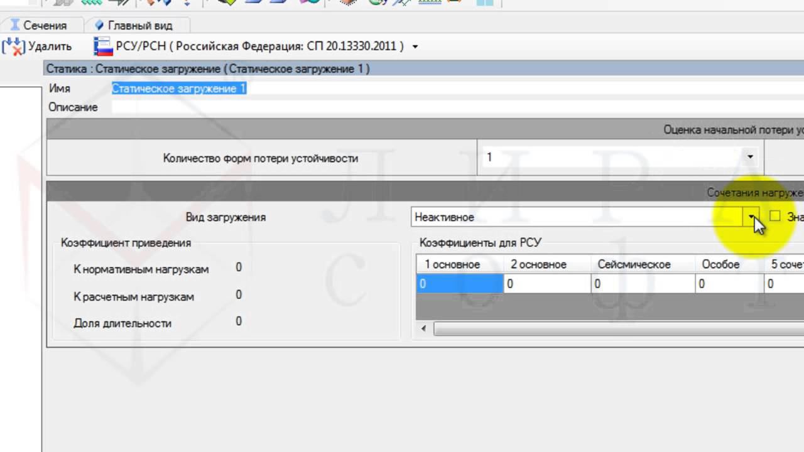Image resolution: width=804 pixels, height=452 pixels.
Task: Click the Коэффициент приведения group title
Action: click(x=126, y=243)
